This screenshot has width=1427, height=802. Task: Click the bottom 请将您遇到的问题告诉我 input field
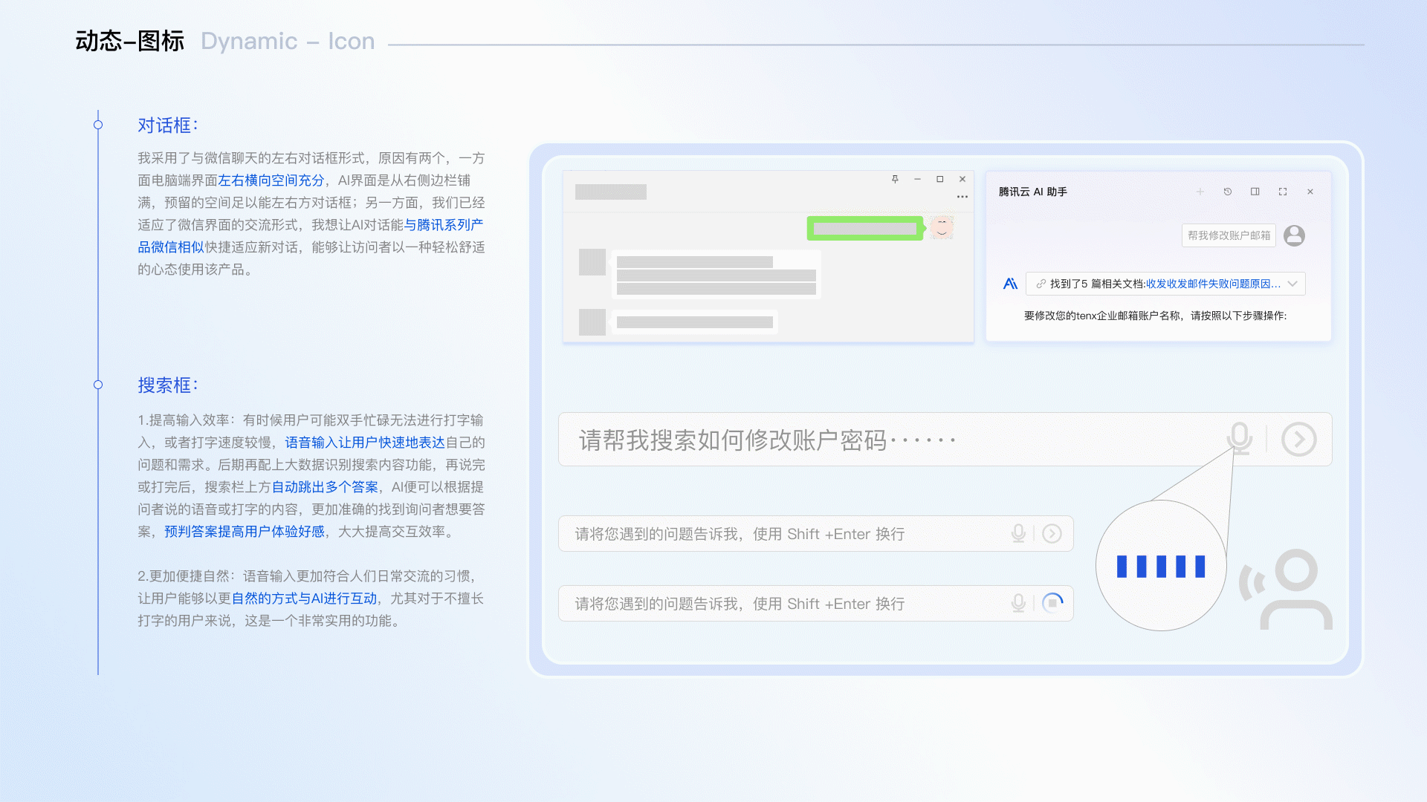point(815,604)
